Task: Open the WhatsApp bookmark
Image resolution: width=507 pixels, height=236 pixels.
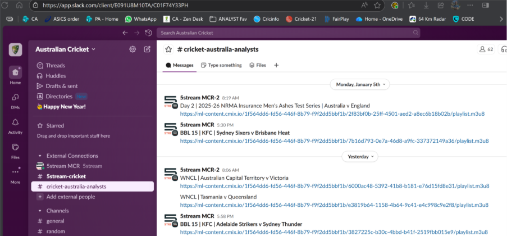Action: tap(141, 19)
